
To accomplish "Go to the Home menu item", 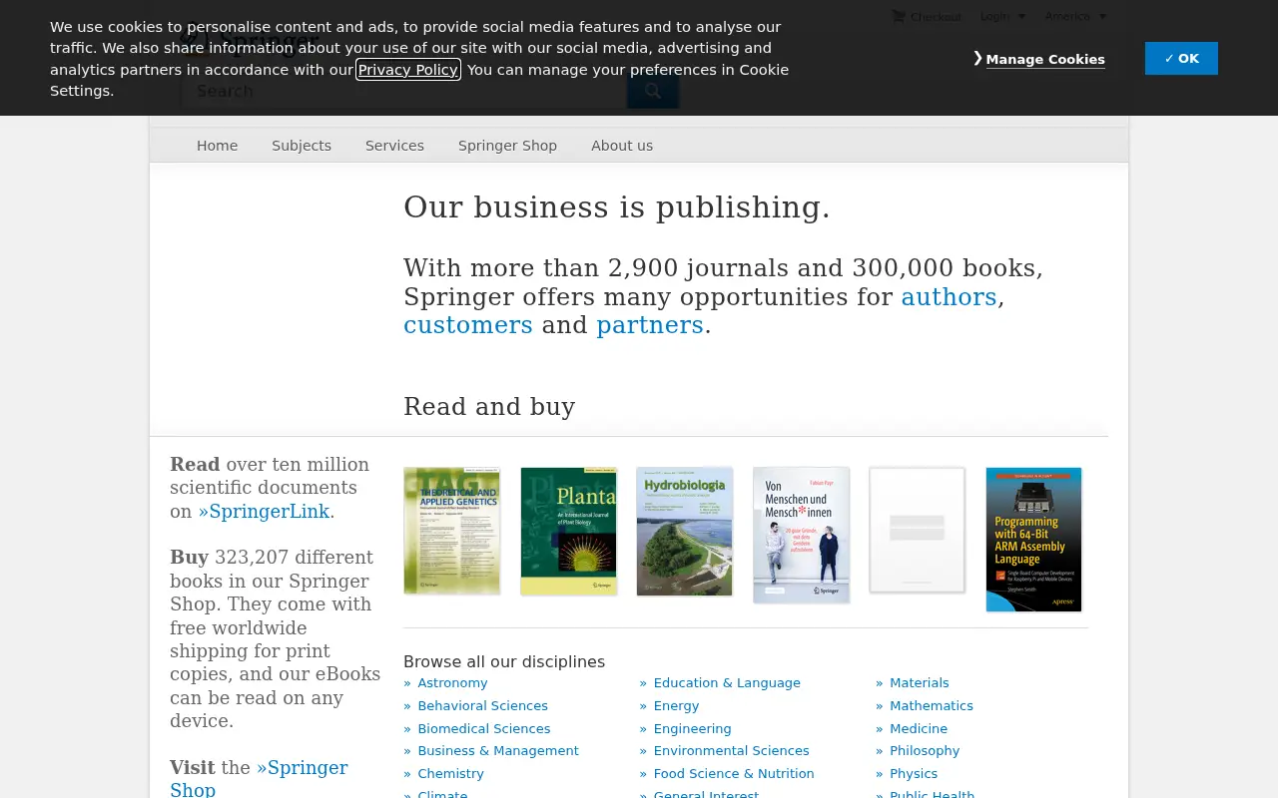I will tap(217, 146).
